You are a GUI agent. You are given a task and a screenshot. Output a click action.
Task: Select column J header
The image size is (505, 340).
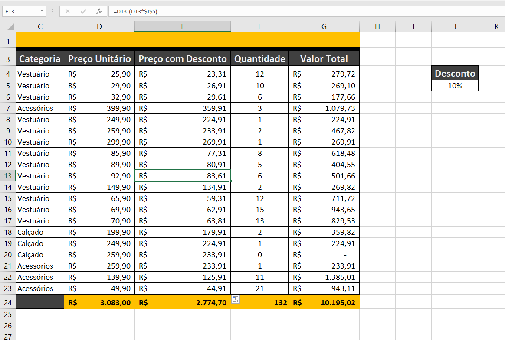pos(455,26)
